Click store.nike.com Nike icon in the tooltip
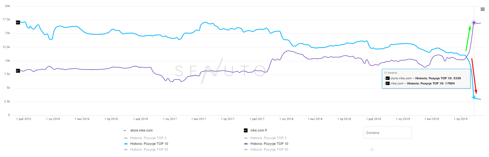489x157 pixels. (388, 78)
